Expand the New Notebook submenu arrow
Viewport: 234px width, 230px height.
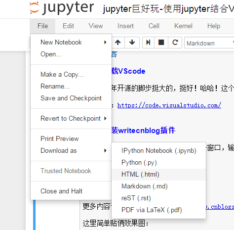pyautogui.click(x=105, y=43)
